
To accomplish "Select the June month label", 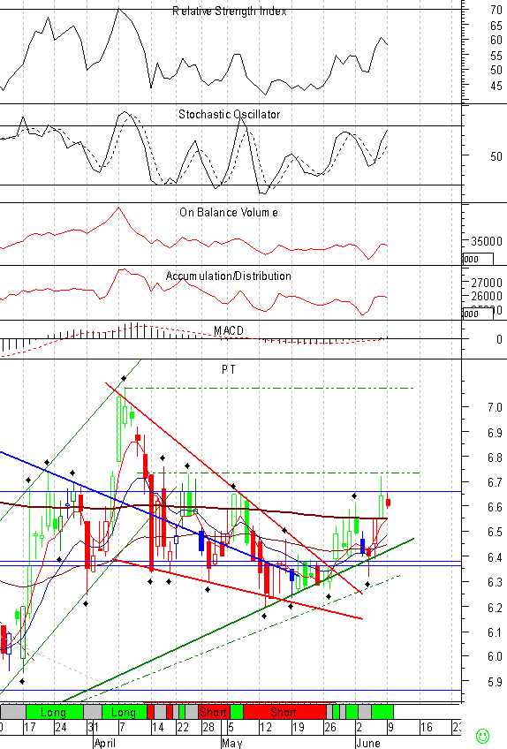I will [x=368, y=743].
